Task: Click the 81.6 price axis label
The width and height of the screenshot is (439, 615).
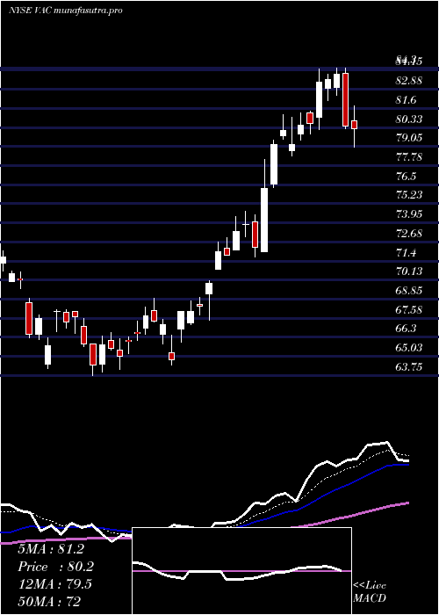Action: [406, 100]
